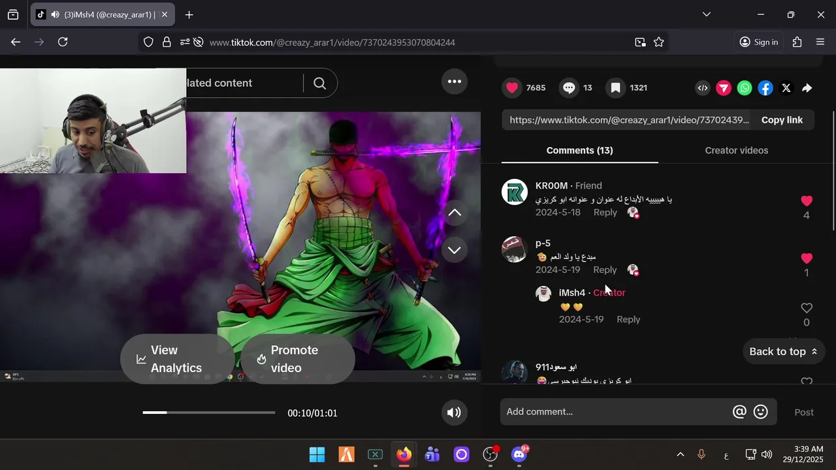
Task: Share the video to X
Action: (786, 88)
